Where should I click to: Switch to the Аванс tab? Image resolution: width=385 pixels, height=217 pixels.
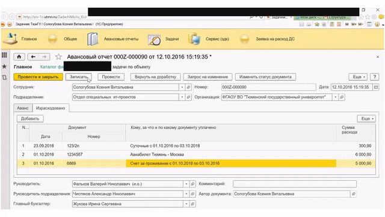(x=23, y=108)
